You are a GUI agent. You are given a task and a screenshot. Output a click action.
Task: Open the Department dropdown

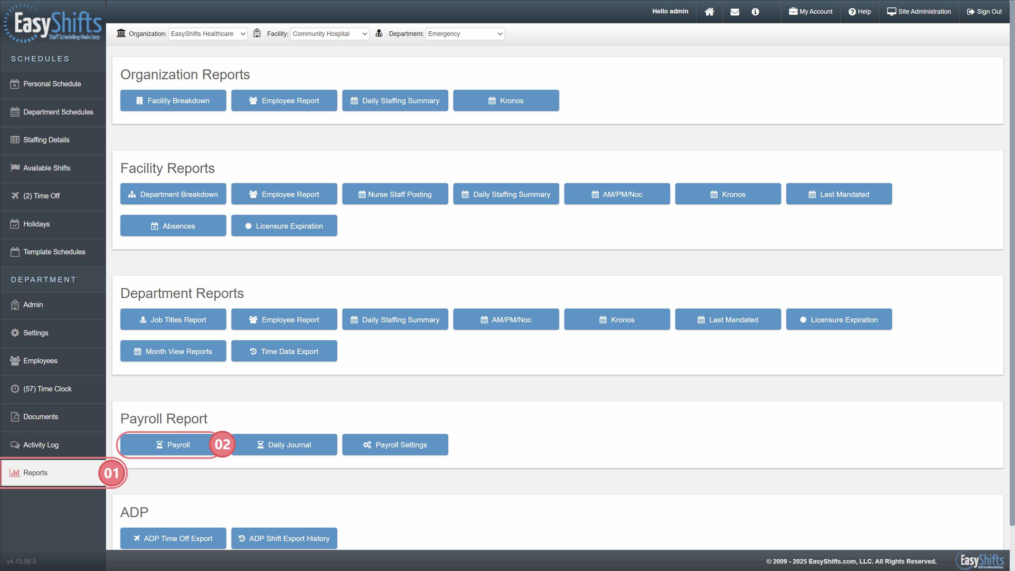465,33
